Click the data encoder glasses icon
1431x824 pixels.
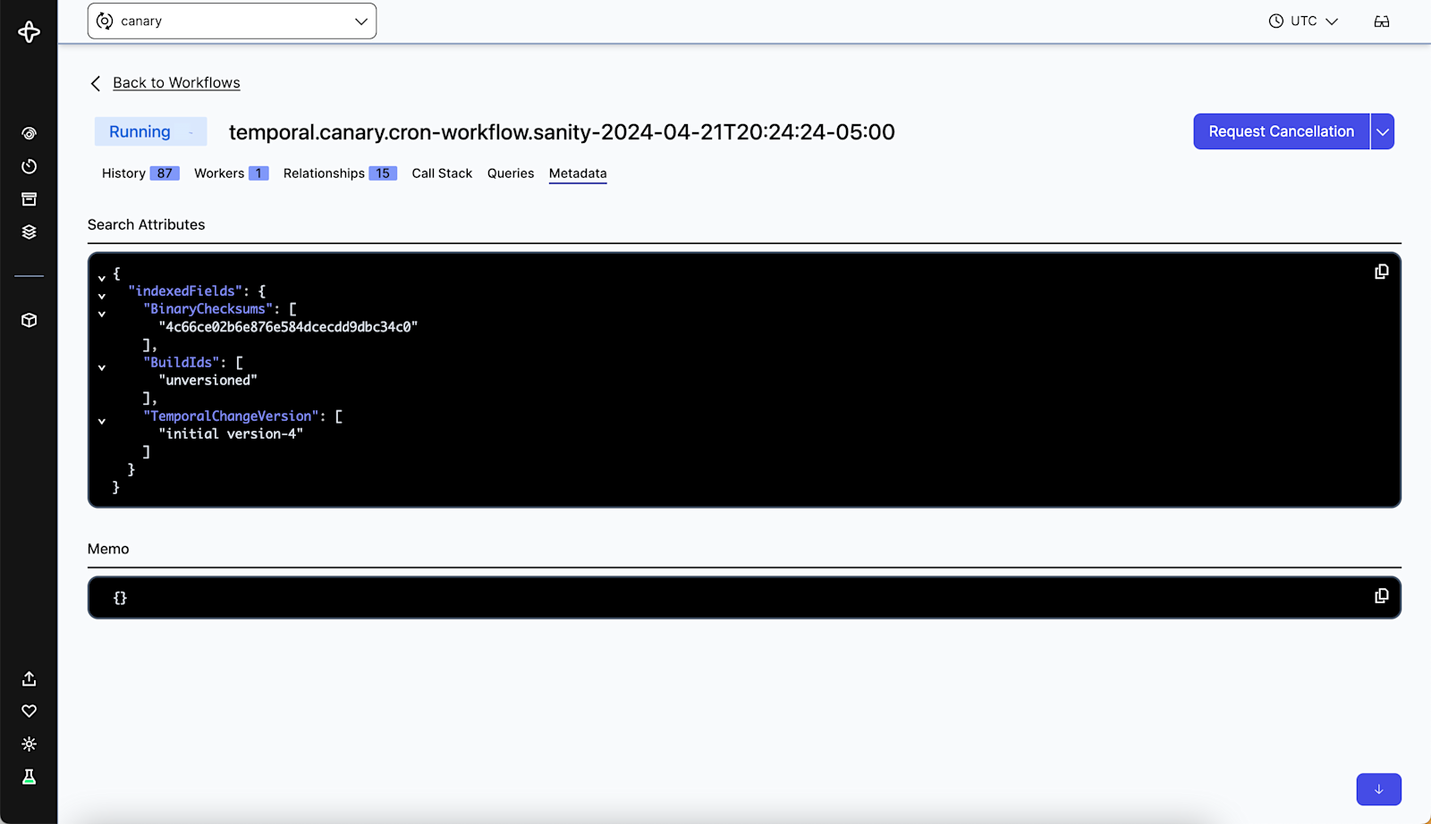point(1382,21)
